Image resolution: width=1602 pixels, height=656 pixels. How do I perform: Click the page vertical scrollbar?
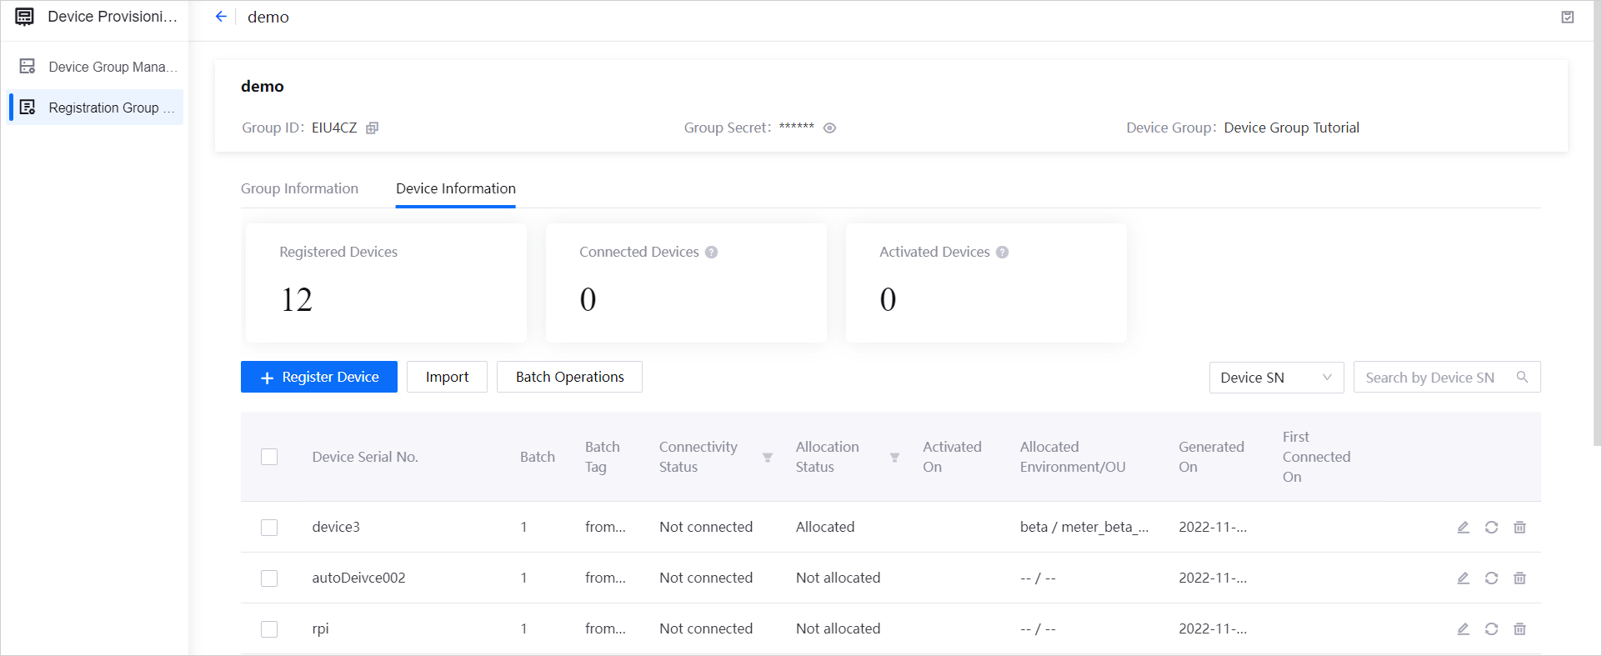pos(1597,225)
